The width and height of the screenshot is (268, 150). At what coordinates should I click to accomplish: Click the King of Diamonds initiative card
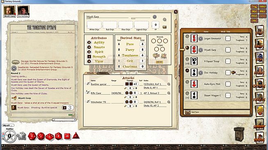[x=194, y=38]
